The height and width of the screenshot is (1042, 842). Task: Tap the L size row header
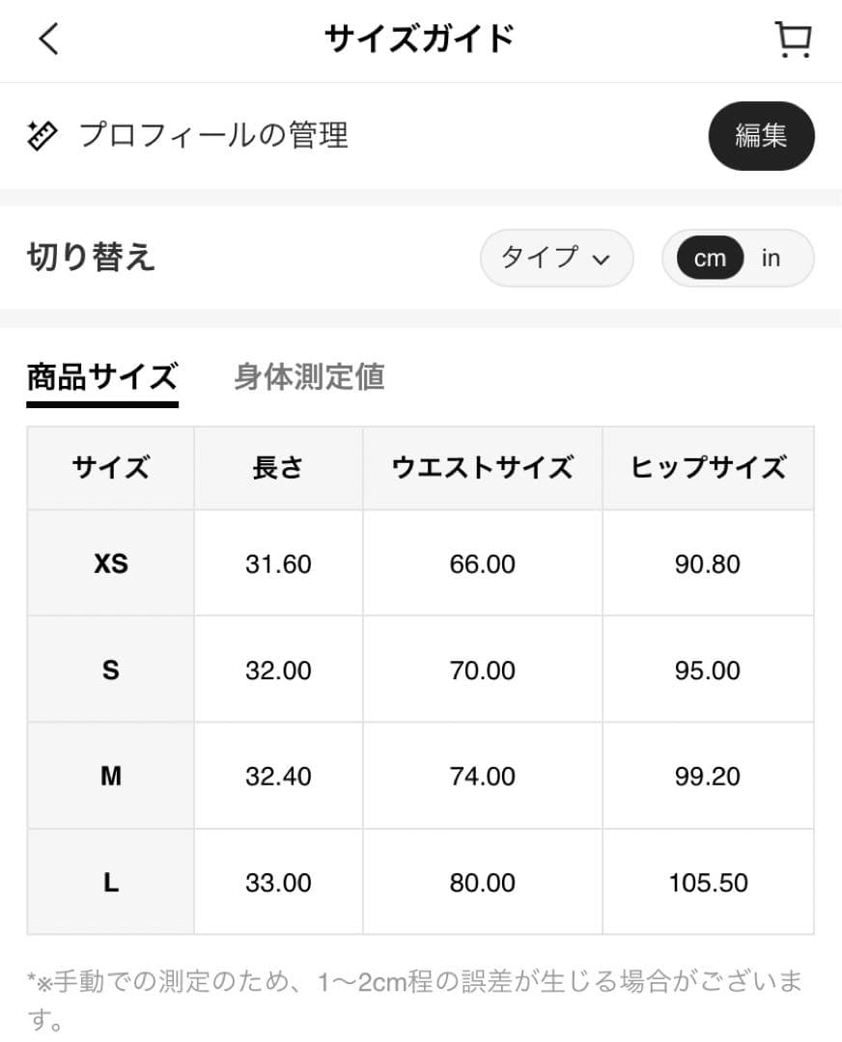pos(110,882)
